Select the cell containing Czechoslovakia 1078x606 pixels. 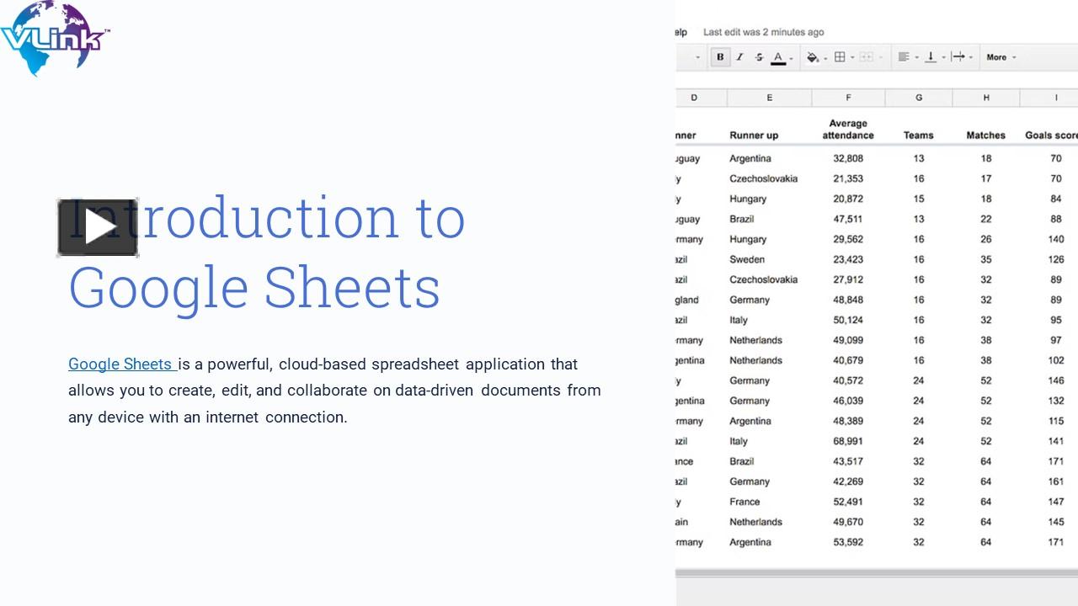point(764,178)
